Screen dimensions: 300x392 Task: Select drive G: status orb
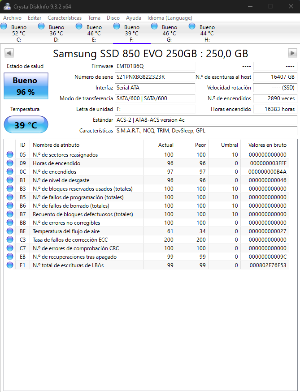[x=154, y=26]
